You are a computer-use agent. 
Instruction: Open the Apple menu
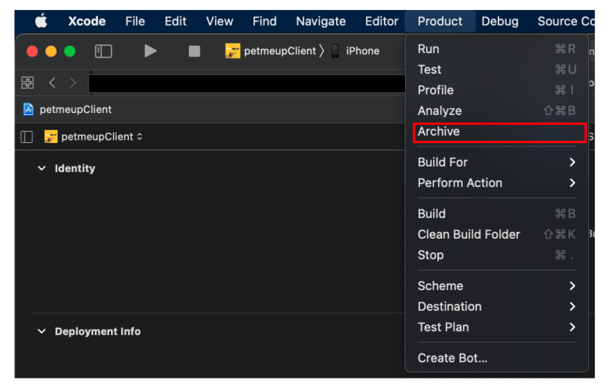pos(41,21)
